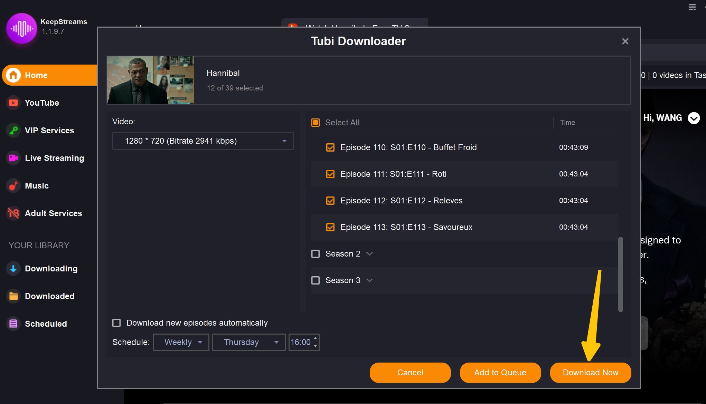
Task: Open YouTube section in sidebar
Action: (42, 103)
